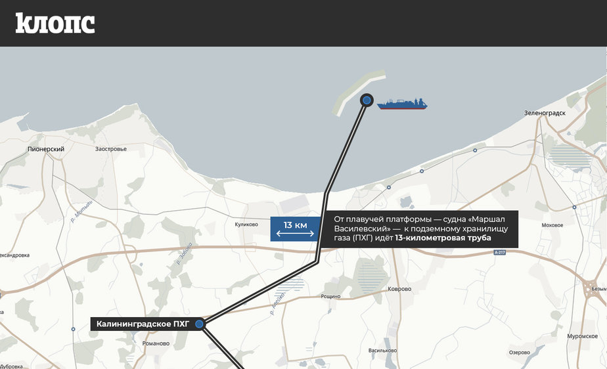Image resolution: width=607 pixels, height=369 pixels.
Task: Click the Маршал Василевский description box
Action: pos(421,229)
